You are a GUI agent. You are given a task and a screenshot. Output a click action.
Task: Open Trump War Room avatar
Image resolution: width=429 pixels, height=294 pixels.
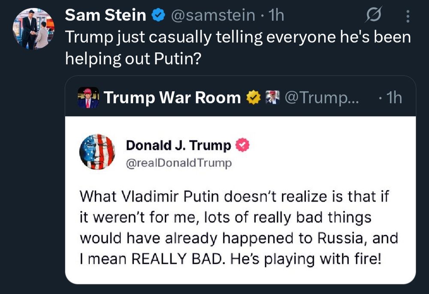(88, 98)
